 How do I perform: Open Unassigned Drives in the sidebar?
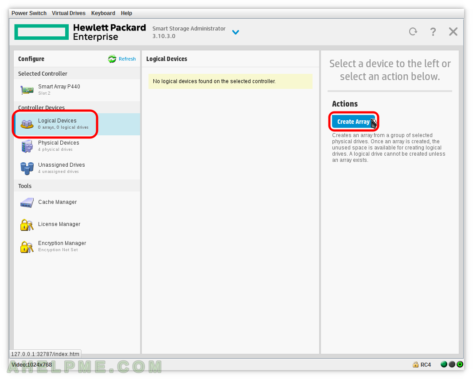pos(77,168)
